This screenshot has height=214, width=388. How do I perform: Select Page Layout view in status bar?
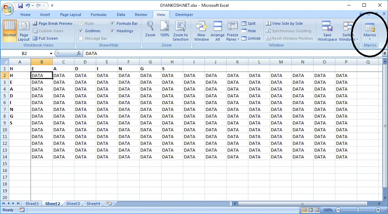tap(311, 210)
